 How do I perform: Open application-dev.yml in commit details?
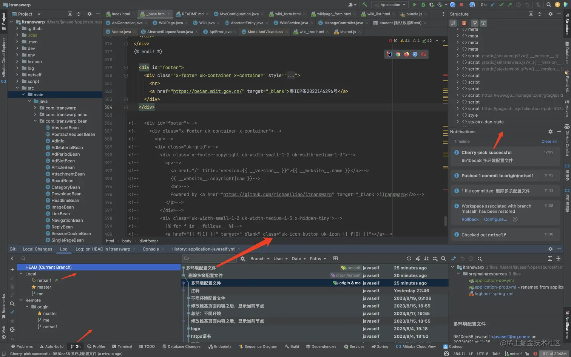tap(494, 281)
